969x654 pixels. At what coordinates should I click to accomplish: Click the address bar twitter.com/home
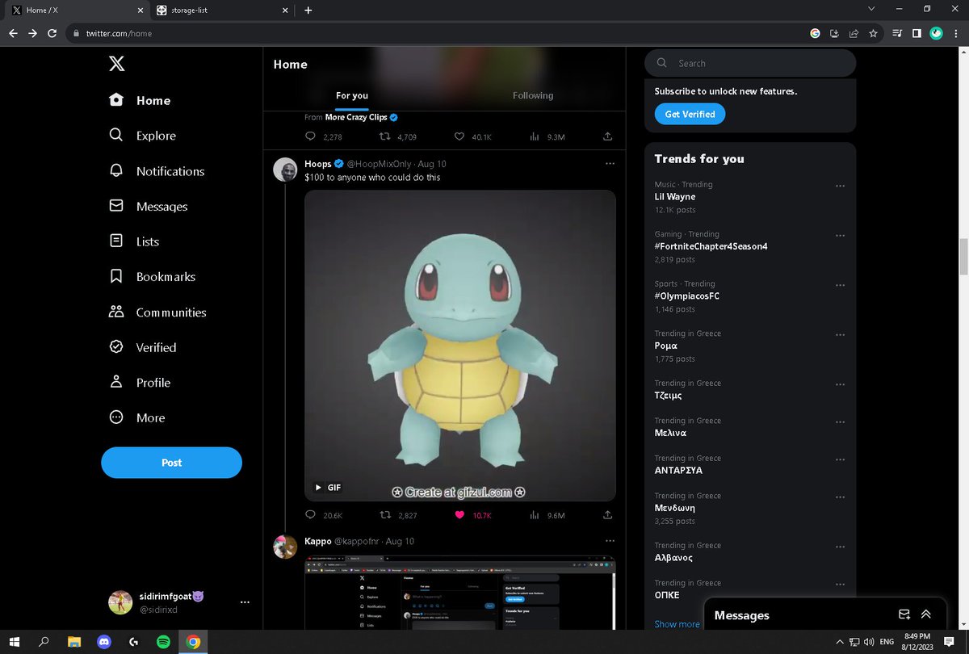pos(120,33)
